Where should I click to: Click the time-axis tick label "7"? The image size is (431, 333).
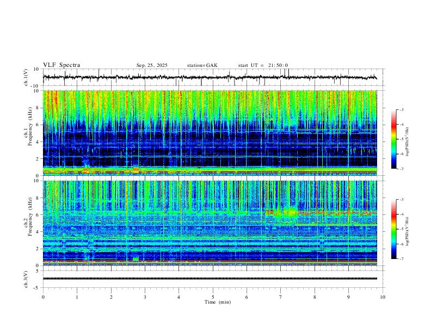click(x=280, y=297)
